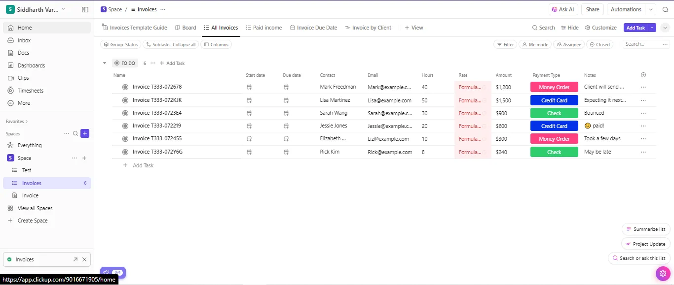Set start date for Invoice T333-072Y6G
The height and width of the screenshot is (285, 674).
(x=249, y=152)
